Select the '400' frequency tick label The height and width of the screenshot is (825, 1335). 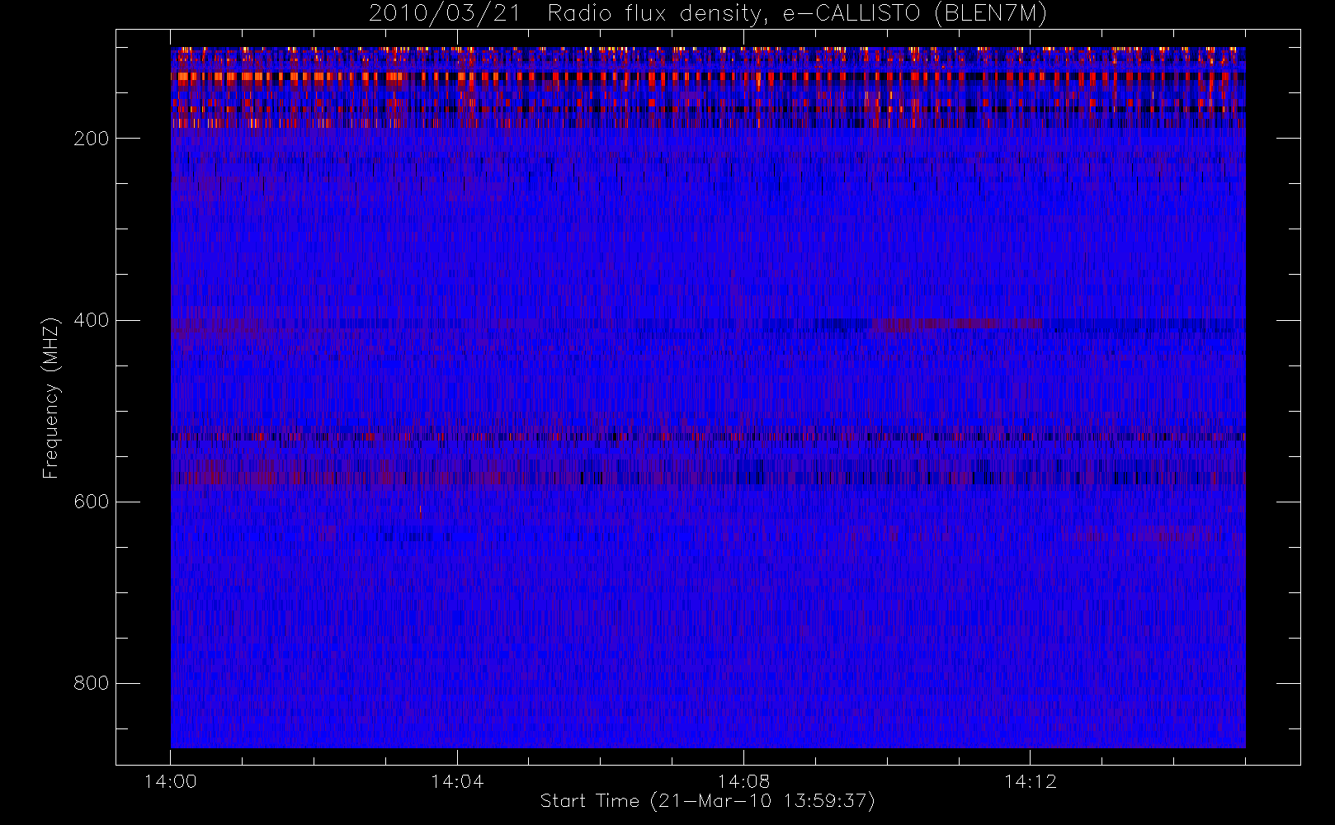pyautogui.click(x=91, y=320)
